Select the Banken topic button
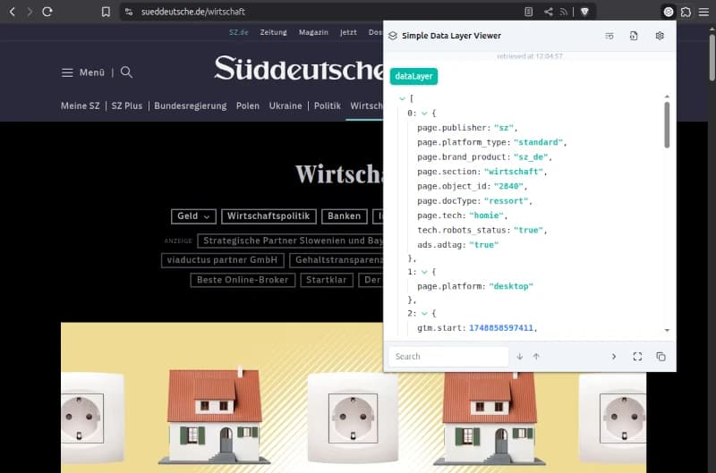The width and height of the screenshot is (716, 473). [345, 216]
